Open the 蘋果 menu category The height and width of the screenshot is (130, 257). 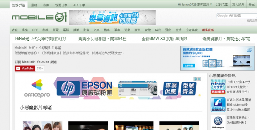coord(76,30)
